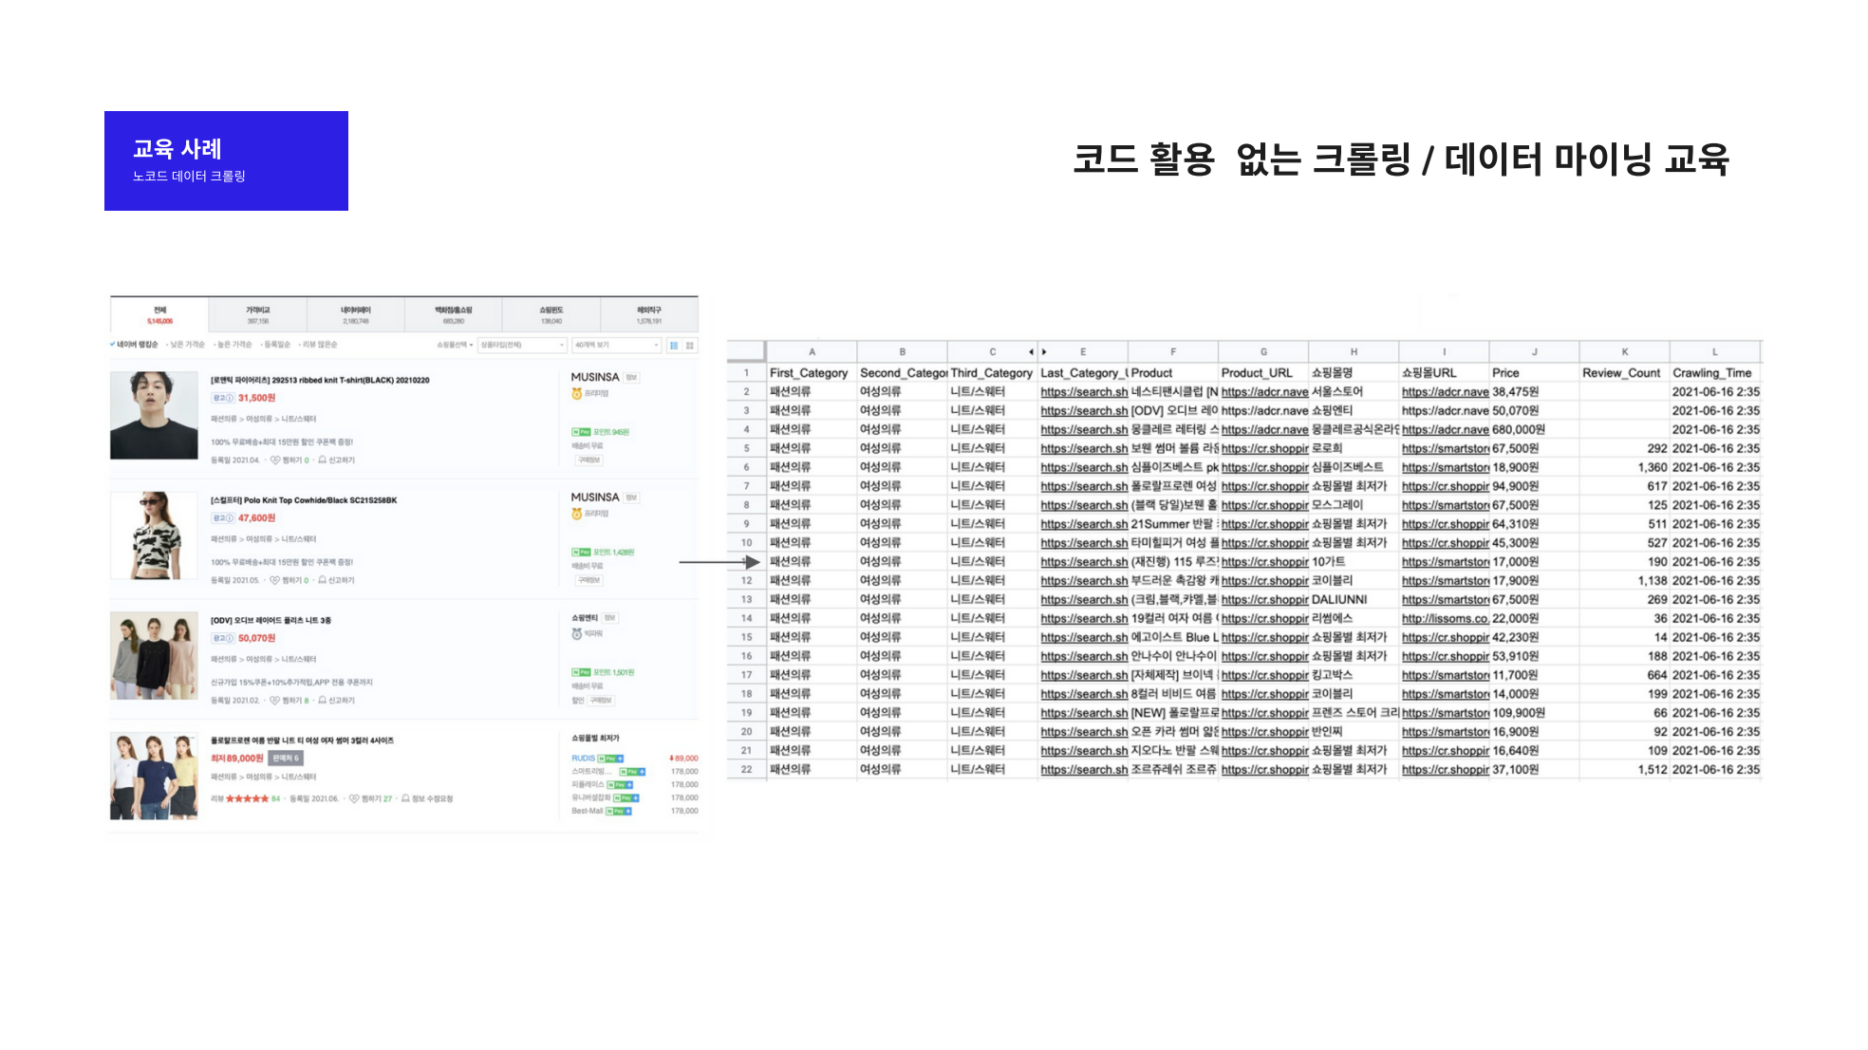The width and height of the screenshot is (1868, 1050).
Task: Select spreadsheet row header 22
Action: [x=747, y=769]
